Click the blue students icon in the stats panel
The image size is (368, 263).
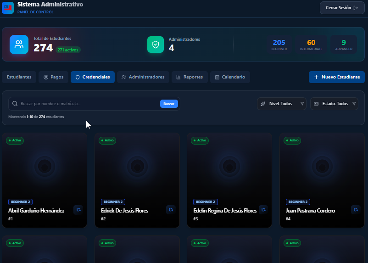(19, 45)
